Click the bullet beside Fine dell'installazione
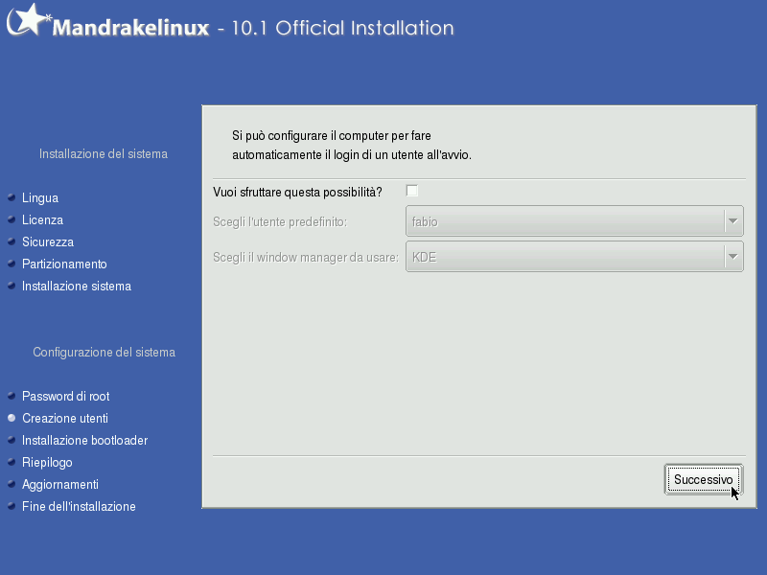Screen dimensions: 767x575 coord(11,506)
